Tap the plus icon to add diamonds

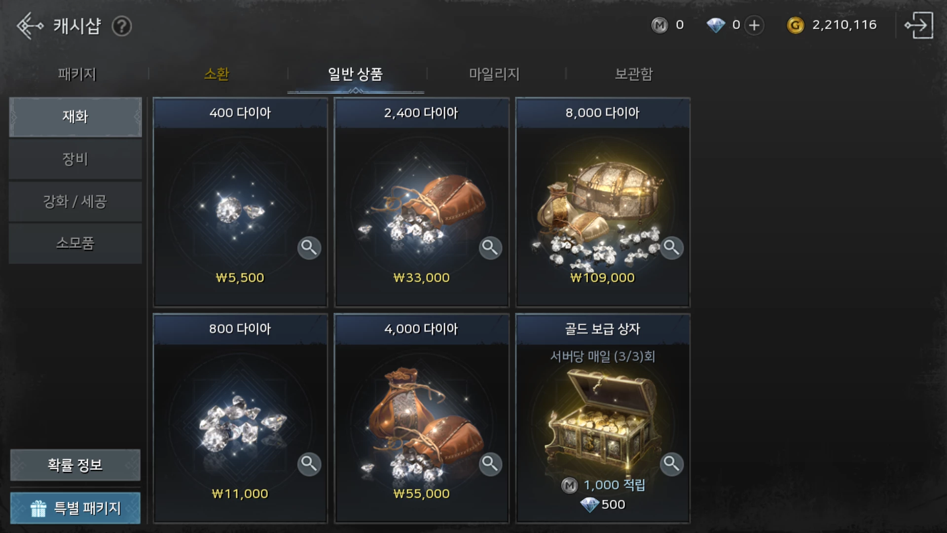pyautogui.click(x=754, y=25)
